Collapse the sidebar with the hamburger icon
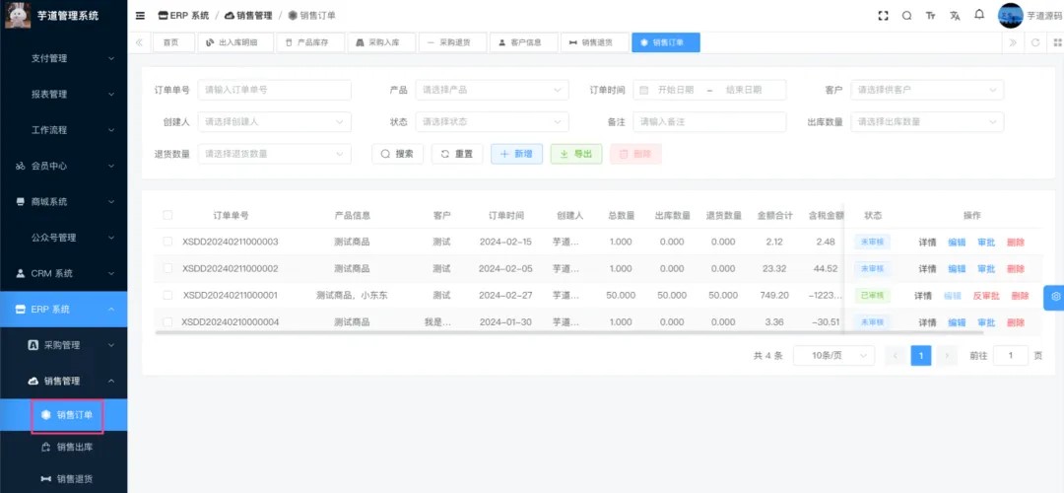The image size is (1064, 493). (x=140, y=16)
